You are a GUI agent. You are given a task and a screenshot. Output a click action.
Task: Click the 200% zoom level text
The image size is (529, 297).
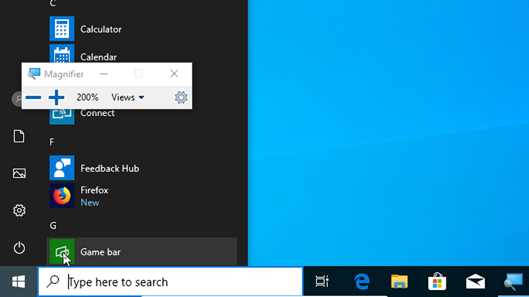pyautogui.click(x=87, y=98)
